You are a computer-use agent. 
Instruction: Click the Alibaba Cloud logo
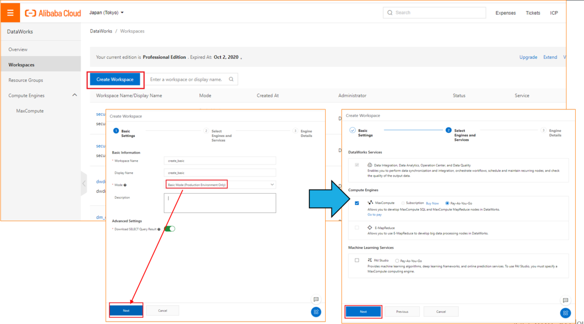click(x=53, y=13)
